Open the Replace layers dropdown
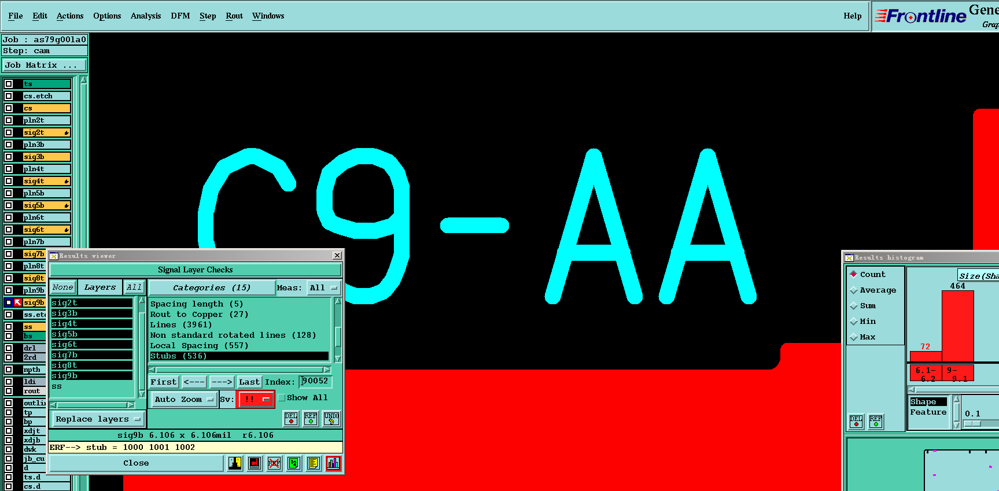This screenshot has width=999, height=491. [x=98, y=419]
